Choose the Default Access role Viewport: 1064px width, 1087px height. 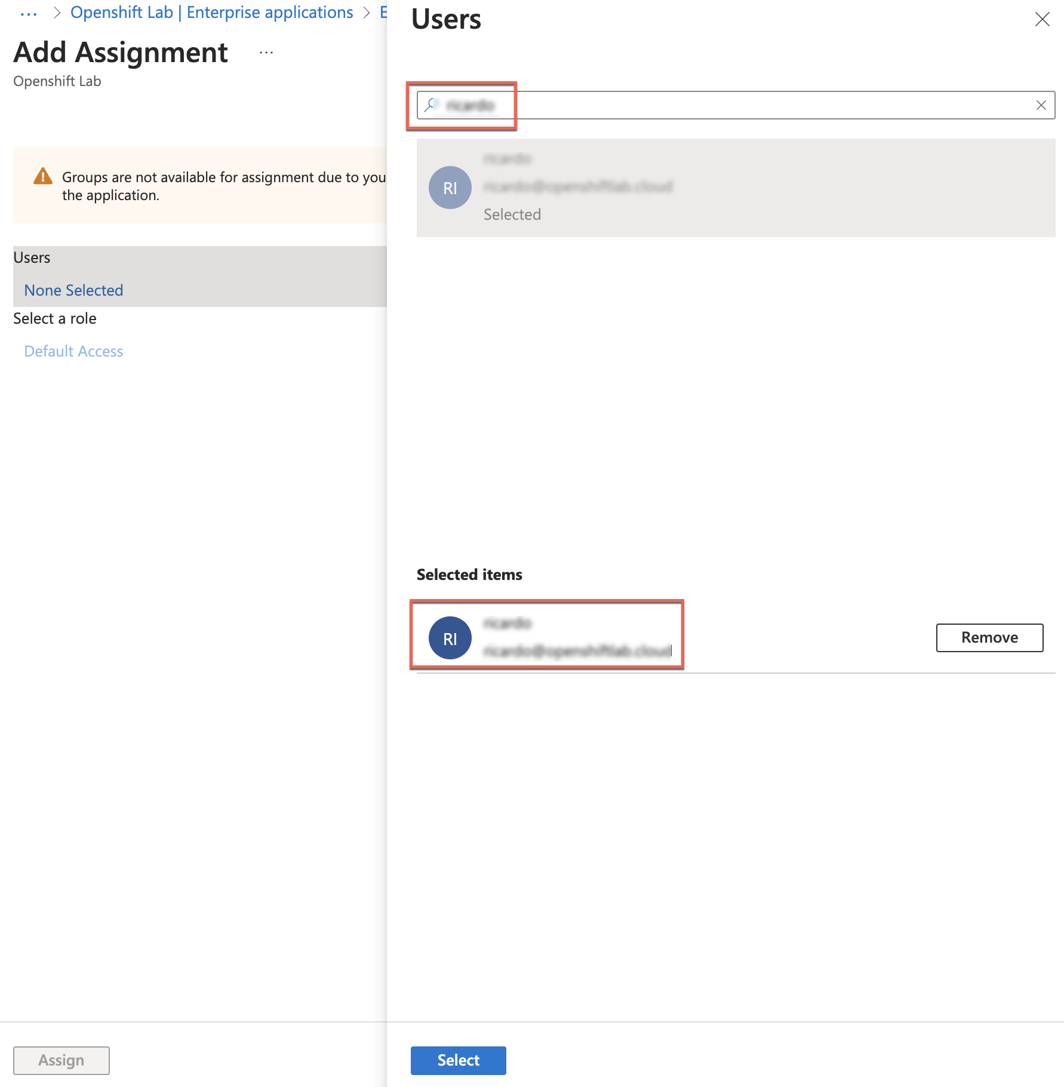[x=73, y=351]
